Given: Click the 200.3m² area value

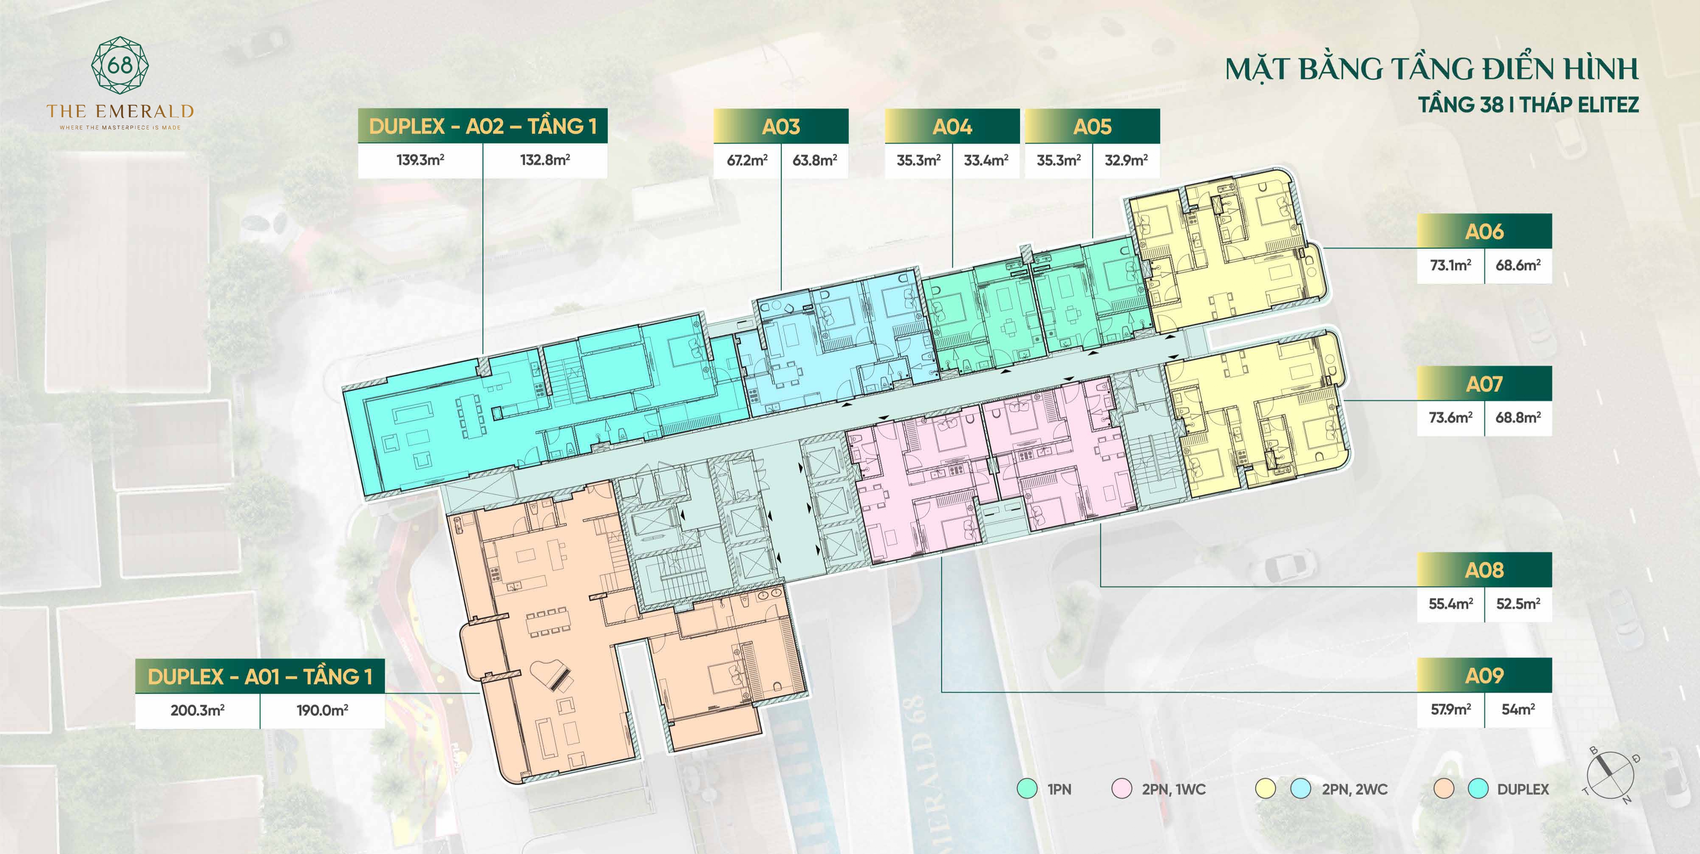Looking at the screenshot, I should (x=197, y=710).
